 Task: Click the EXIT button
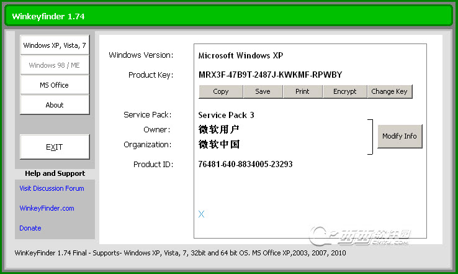point(55,147)
